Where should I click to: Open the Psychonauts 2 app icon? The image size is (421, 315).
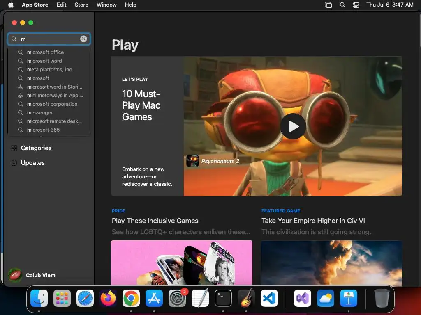click(x=192, y=161)
